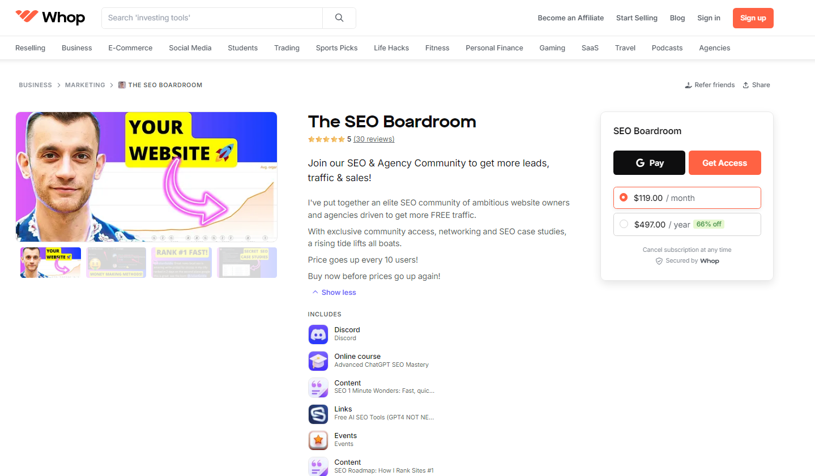Select the RANK #1 FAST thumbnail
Viewport: 815px width, 476px height.
181,262
